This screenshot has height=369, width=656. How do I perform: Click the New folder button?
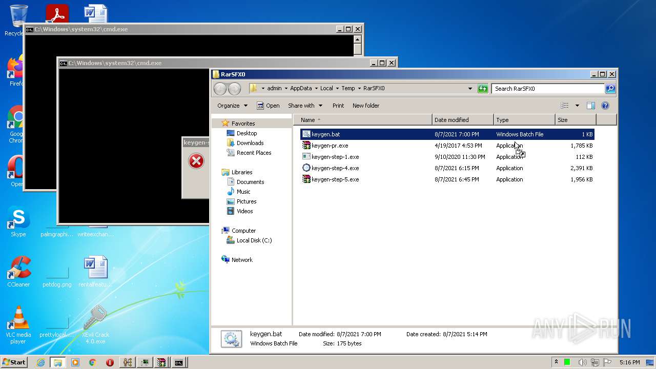[x=366, y=106]
